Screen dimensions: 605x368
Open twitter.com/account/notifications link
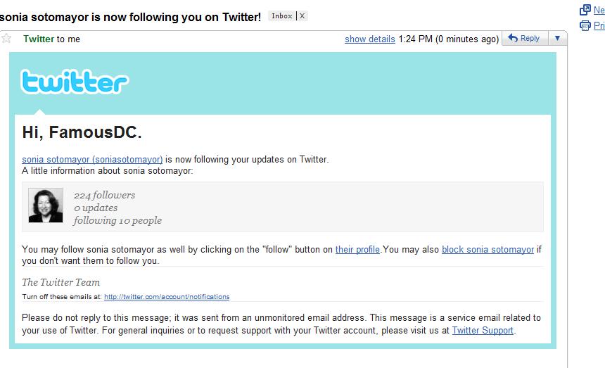167,297
